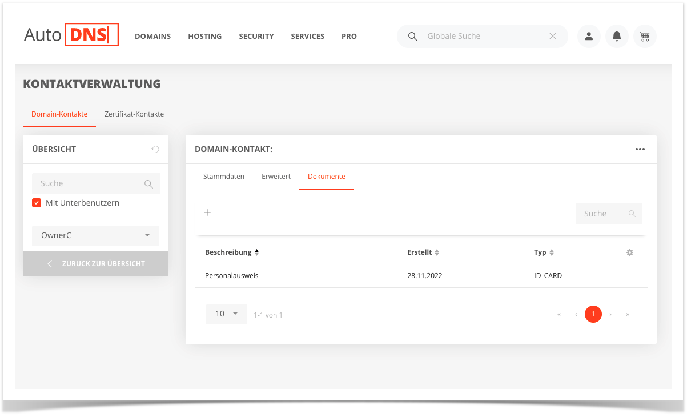Click the sidebar search magnifier icon

coord(148,184)
